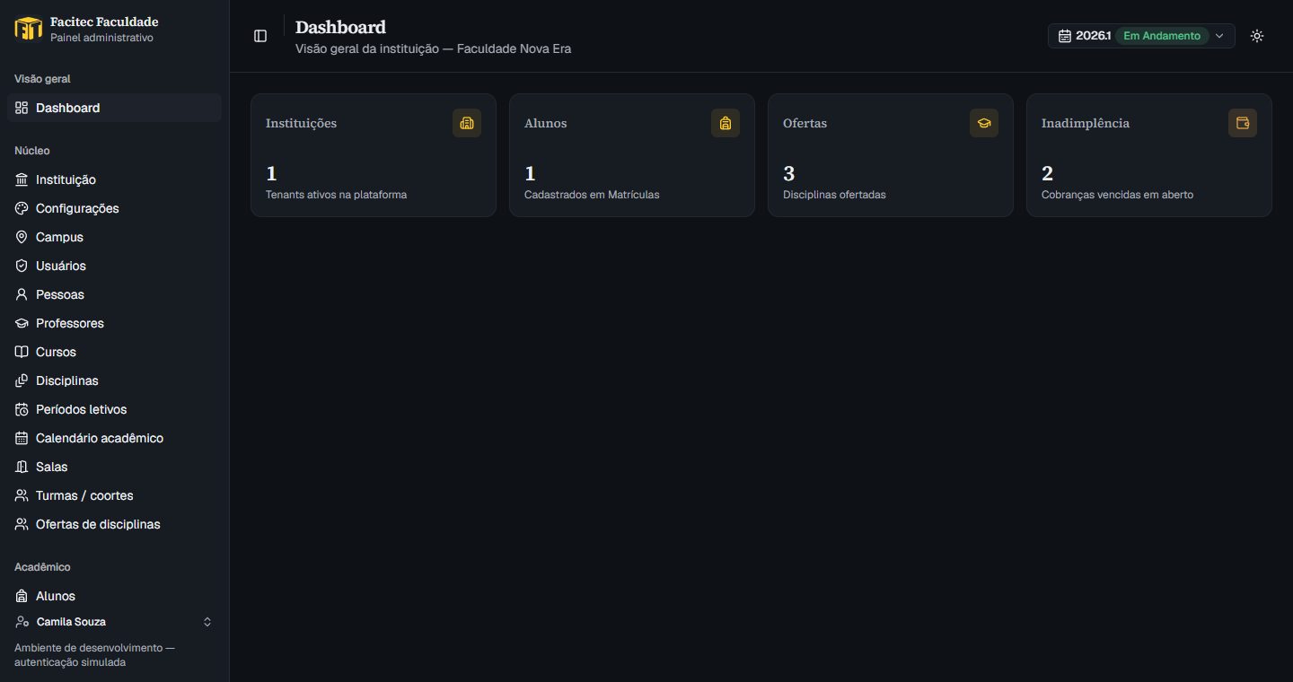Viewport: 1293px width, 682px height.
Task: Select Ofertas de disciplinas in sidebar
Action: click(114, 524)
